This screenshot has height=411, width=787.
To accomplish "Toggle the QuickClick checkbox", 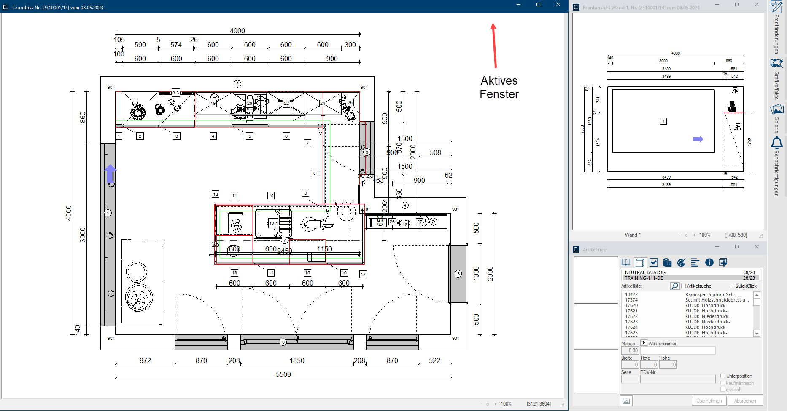I will 732,286.
